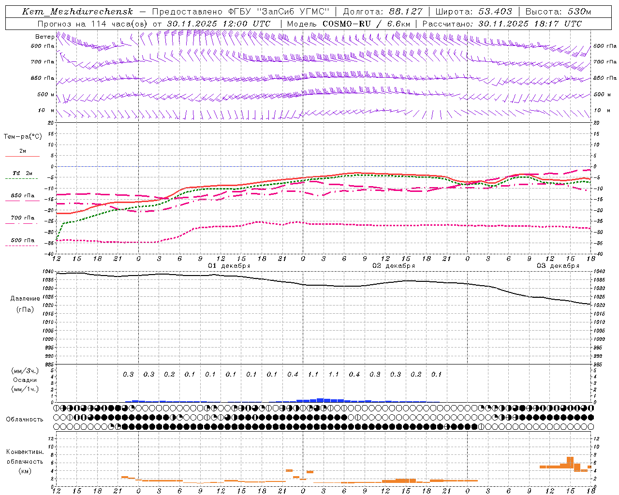Click the Td 2м dew point legend entry
Viewport: 619px width, 495px height.
pyautogui.click(x=22, y=173)
